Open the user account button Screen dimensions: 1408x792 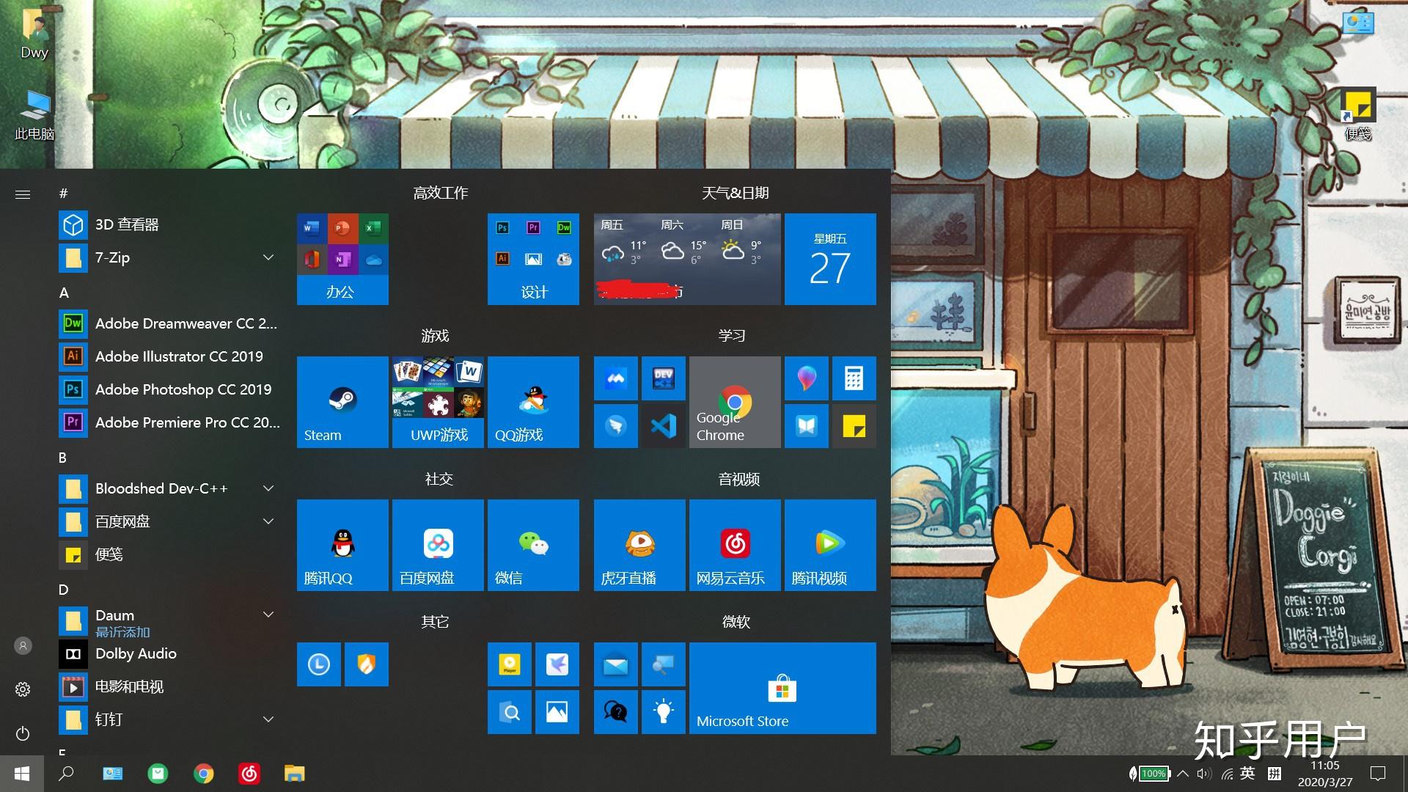pos(23,645)
